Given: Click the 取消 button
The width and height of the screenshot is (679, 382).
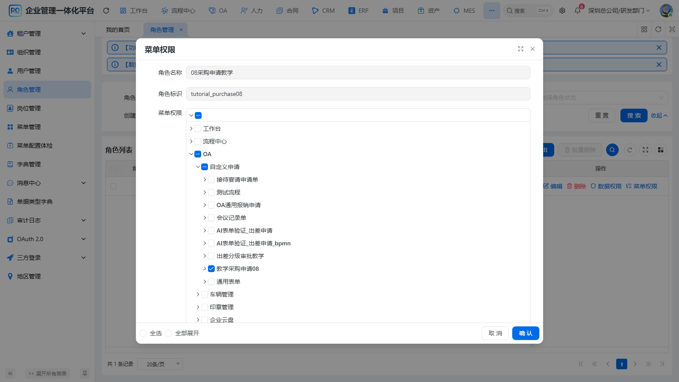Looking at the screenshot, I should click(495, 333).
